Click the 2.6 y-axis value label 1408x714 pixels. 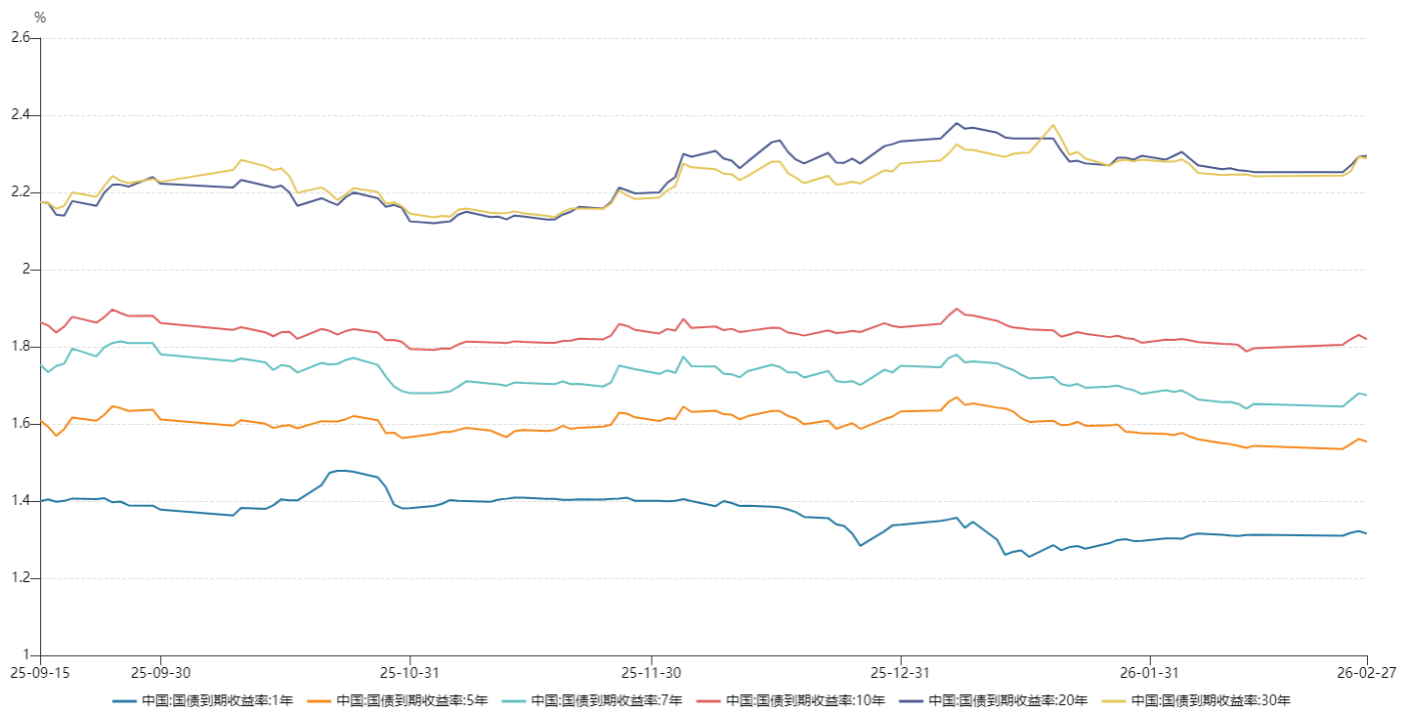point(21,37)
